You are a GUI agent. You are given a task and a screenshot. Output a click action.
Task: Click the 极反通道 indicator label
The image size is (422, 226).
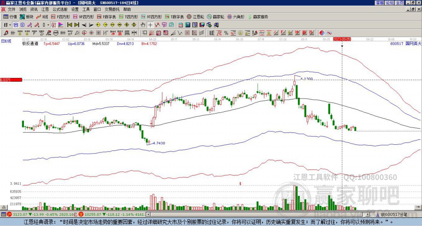tap(30, 43)
